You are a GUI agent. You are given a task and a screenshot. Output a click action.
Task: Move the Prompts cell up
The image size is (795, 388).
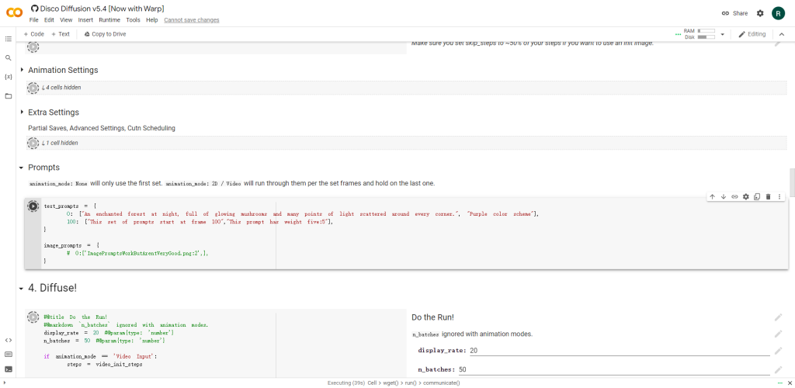[712, 197]
